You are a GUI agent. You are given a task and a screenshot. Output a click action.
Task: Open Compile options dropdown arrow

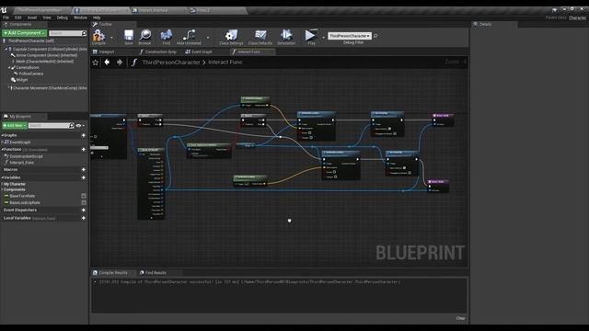click(111, 38)
